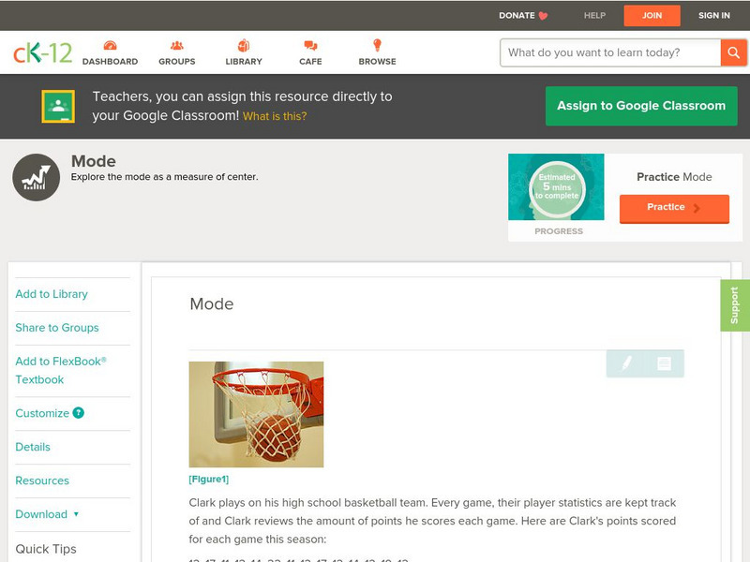This screenshot has width=750, height=562.
Task: Click the 'What is this?' link
Action: (x=275, y=116)
